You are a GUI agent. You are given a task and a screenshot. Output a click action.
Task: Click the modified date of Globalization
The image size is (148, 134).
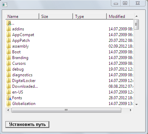click(121, 104)
